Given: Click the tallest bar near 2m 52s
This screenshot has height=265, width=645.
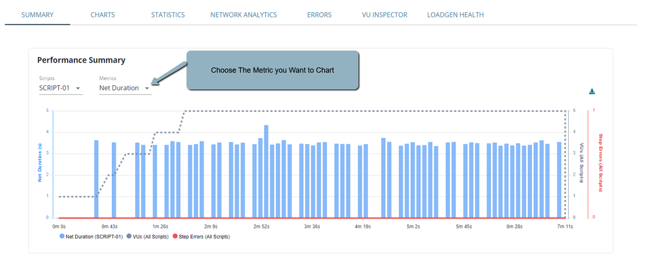Looking at the screenshot, I should pyautogui.click(x=266, y=171).
